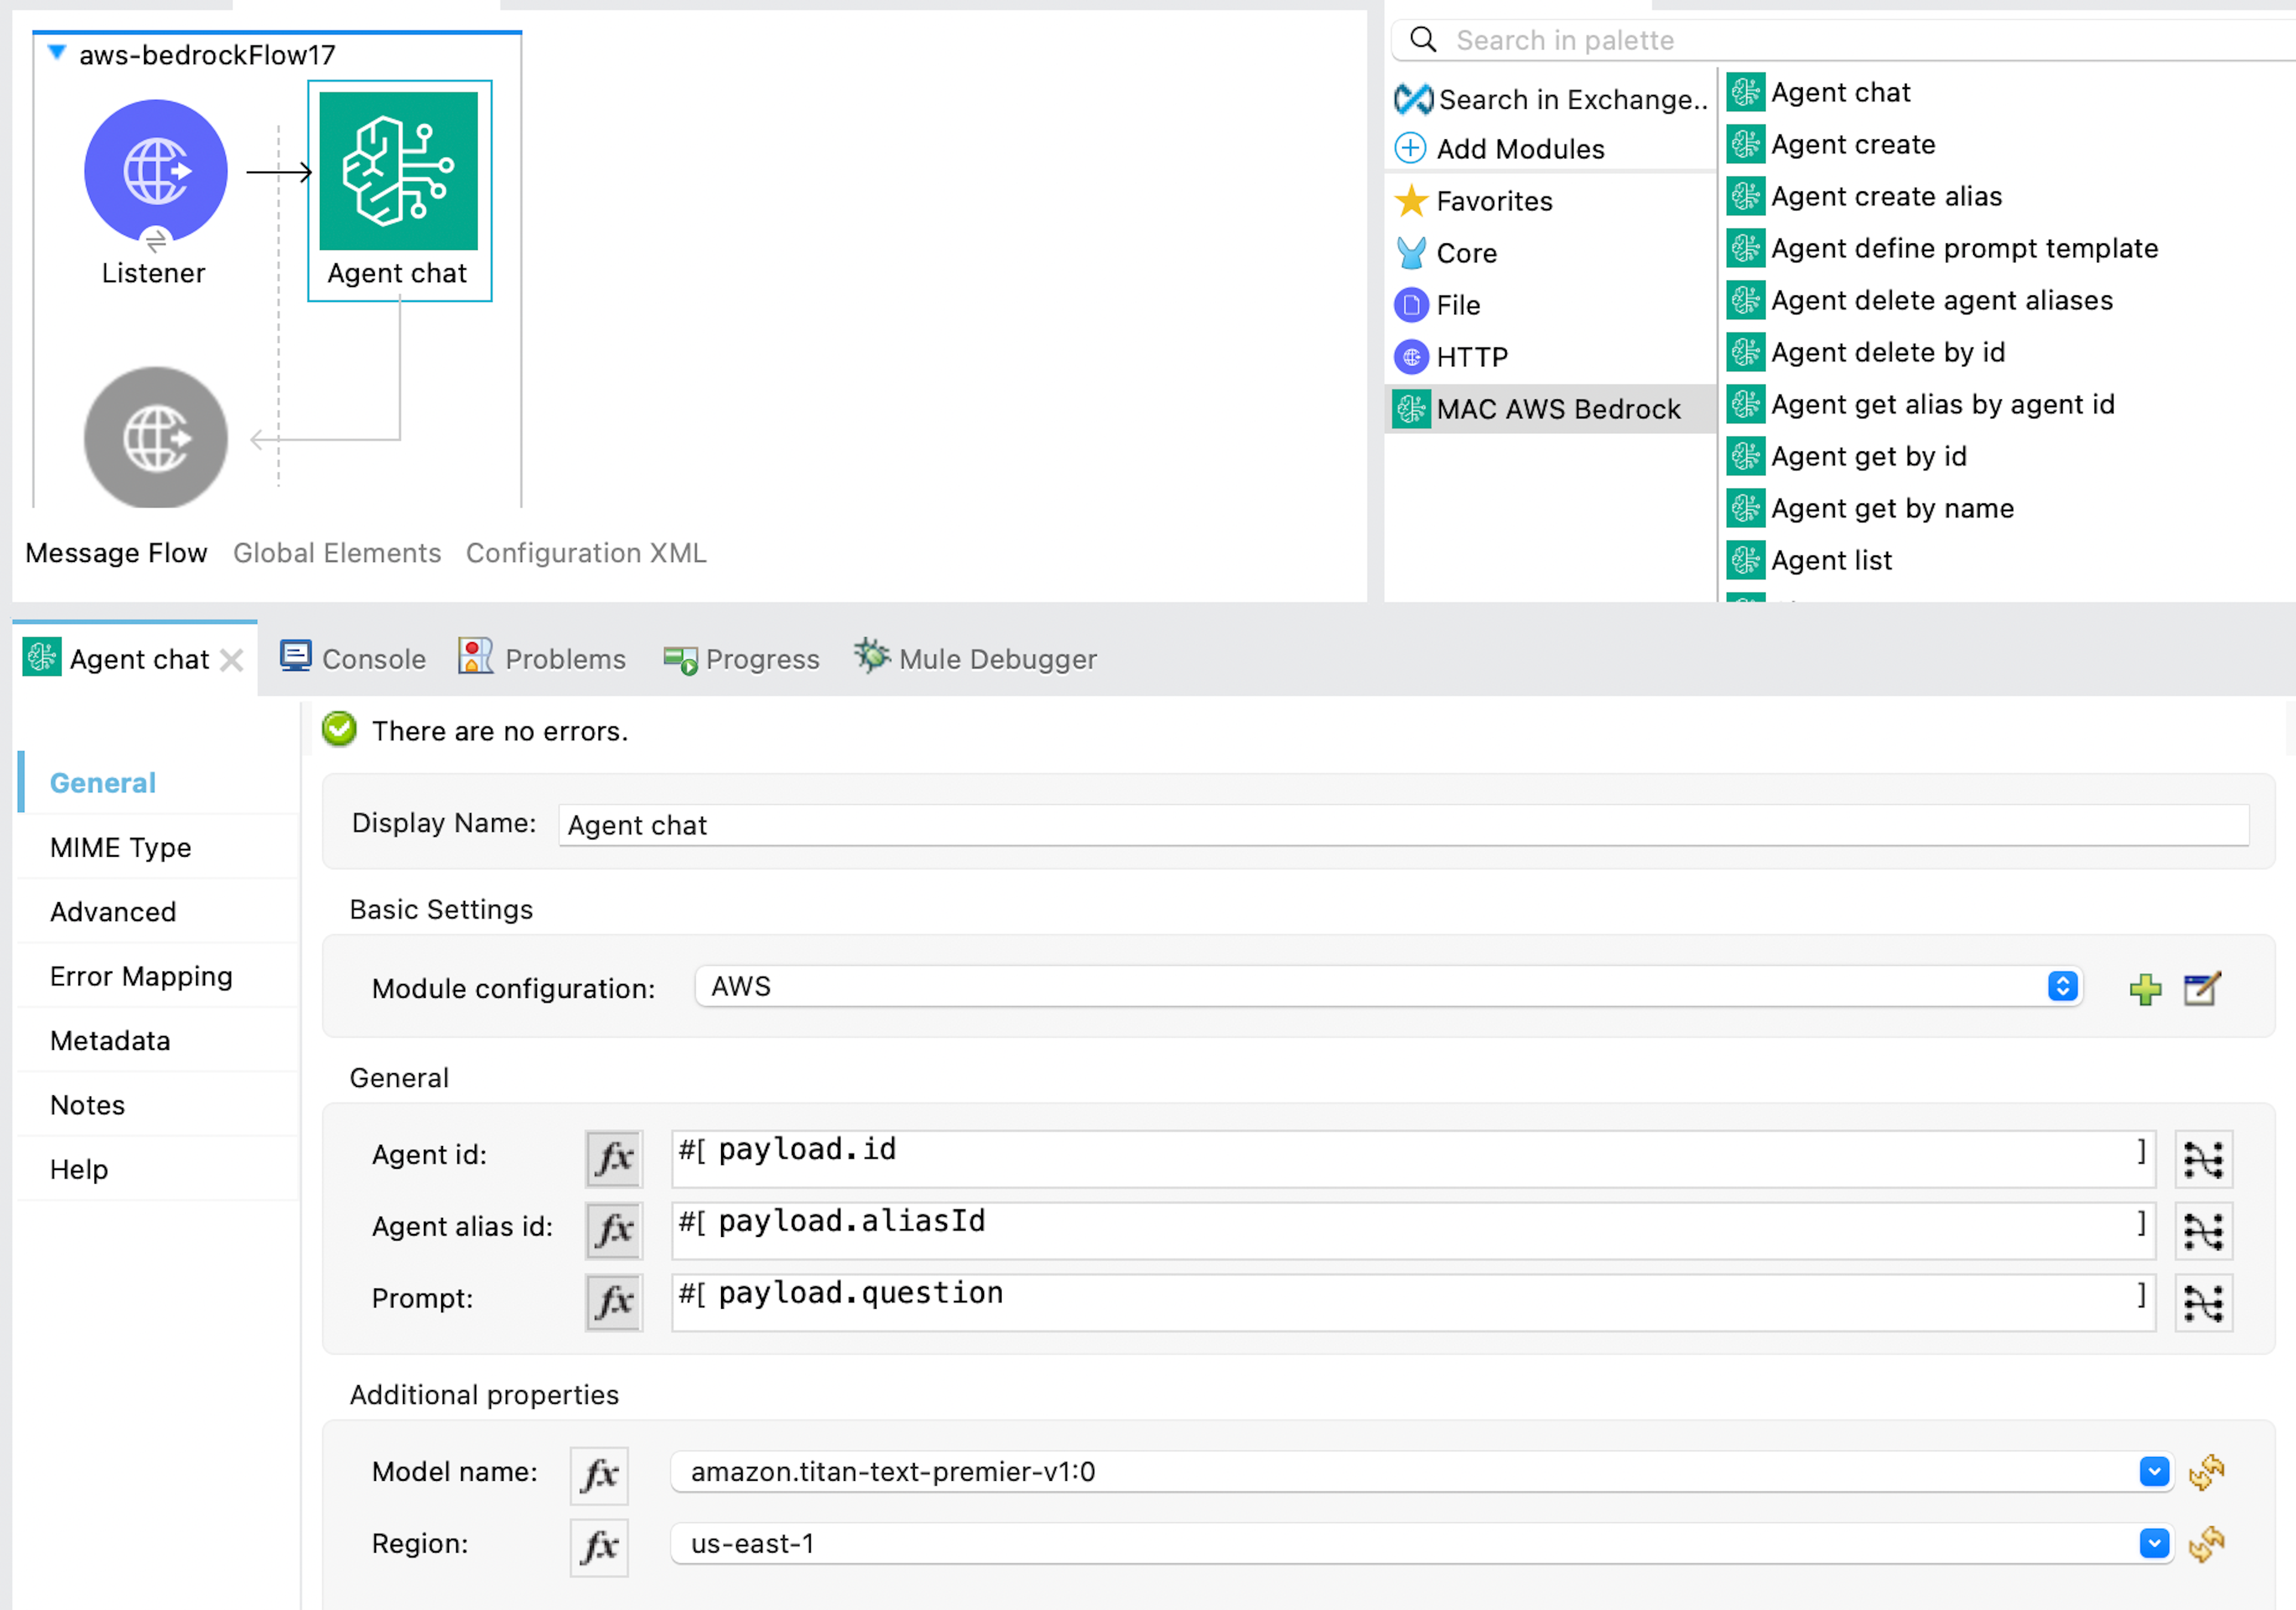Screen dimensions: 2296x1610
Task: Select MAC AWS Bedrock module
Action: point(1550,409)
